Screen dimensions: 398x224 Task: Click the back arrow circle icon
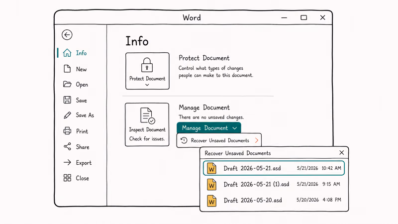(67, 35)
